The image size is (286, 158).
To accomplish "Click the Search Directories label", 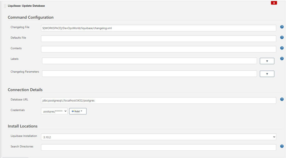I will 22,147.
